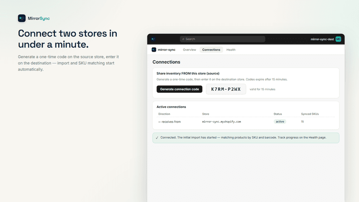Click the Shopify admin logo in top bar

click(153, 39)
